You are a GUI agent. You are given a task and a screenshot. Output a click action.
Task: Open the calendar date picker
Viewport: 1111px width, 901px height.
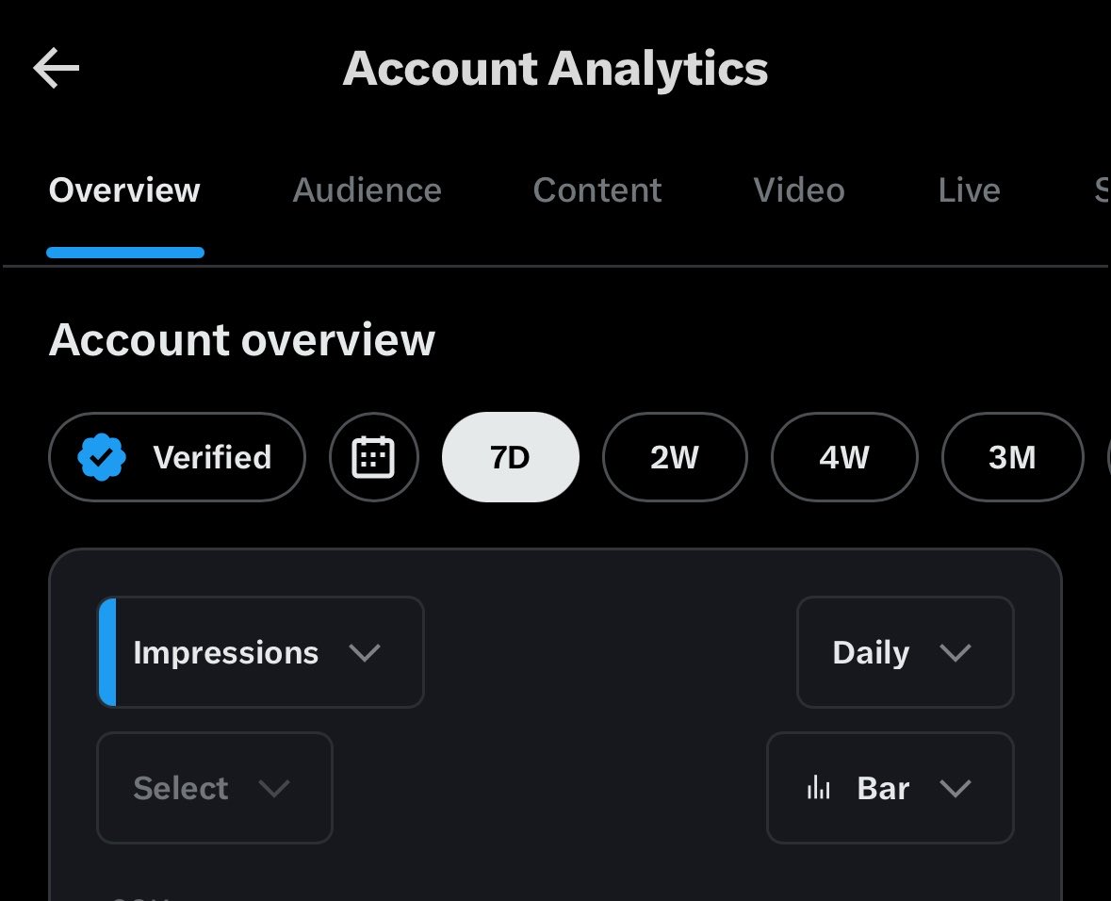[x=373, y=457]
